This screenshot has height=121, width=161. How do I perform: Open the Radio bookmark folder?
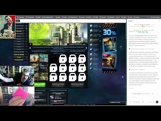point(124,17)
